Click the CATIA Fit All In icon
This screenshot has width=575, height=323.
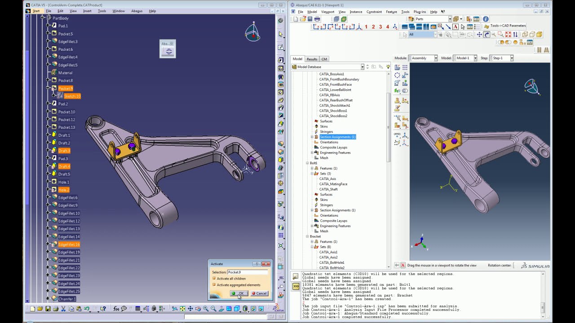coord(182,309)
